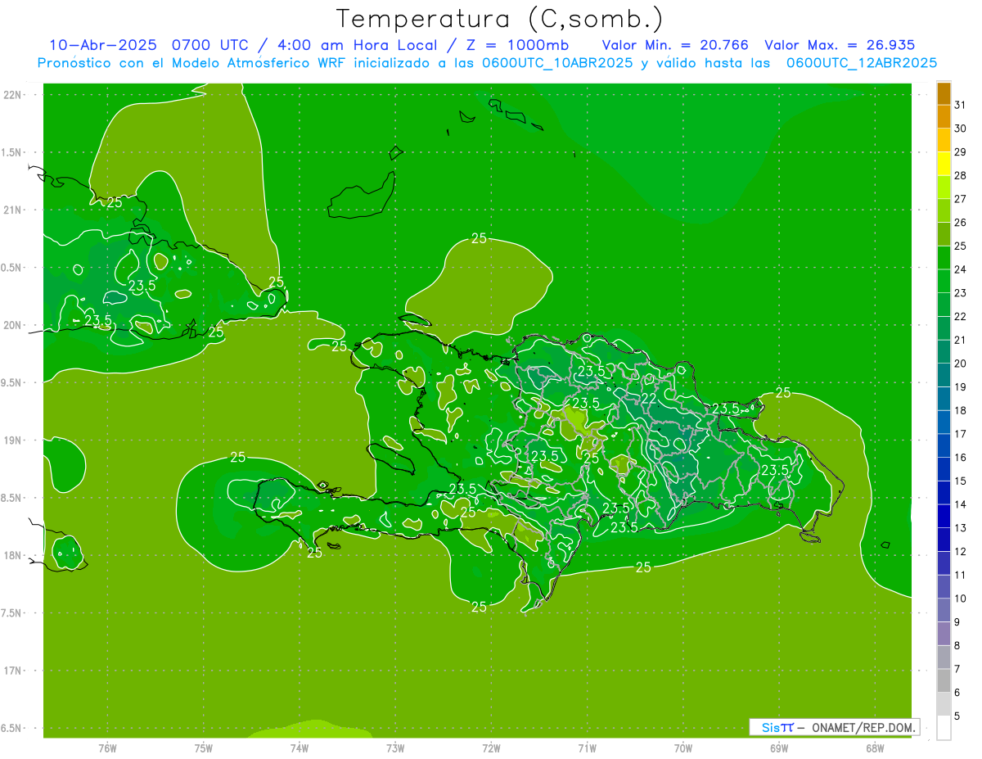The width and height of the screenshot is (982, 759).
Task: Pick the gray legend swatch between 6 and 7
Action: 944,680
